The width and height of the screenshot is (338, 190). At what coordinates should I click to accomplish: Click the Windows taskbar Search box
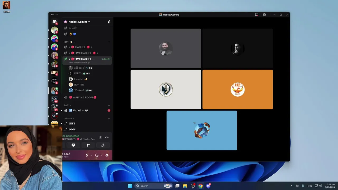pyautogui.click(x=154, y=186)
